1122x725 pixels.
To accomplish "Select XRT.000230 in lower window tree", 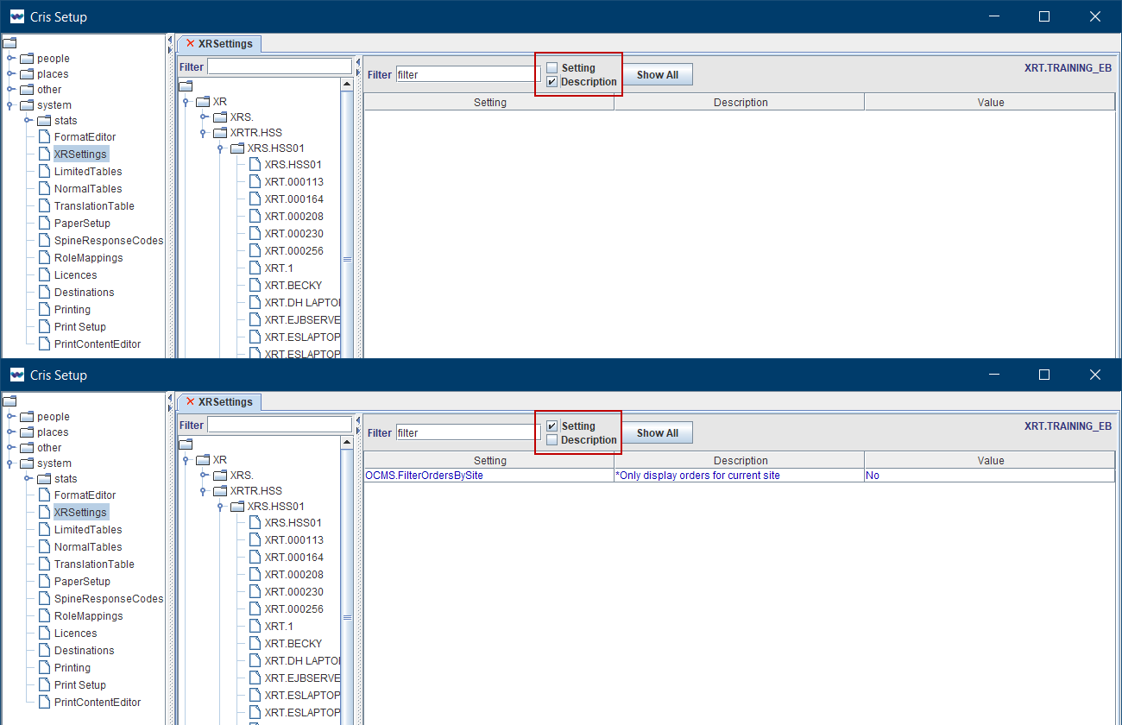I will click(x=294, y=591).
